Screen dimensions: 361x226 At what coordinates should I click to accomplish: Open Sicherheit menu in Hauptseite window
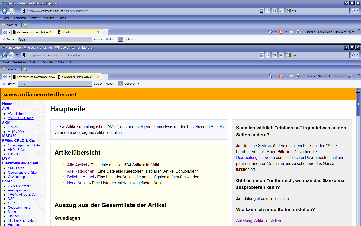[325, 76]
